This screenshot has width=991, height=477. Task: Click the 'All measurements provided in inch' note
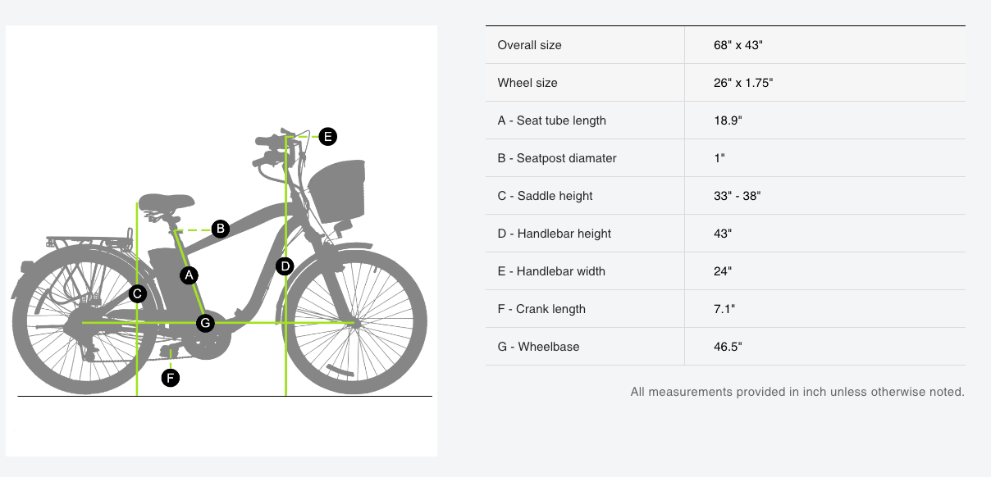click(x=797, y=392)
